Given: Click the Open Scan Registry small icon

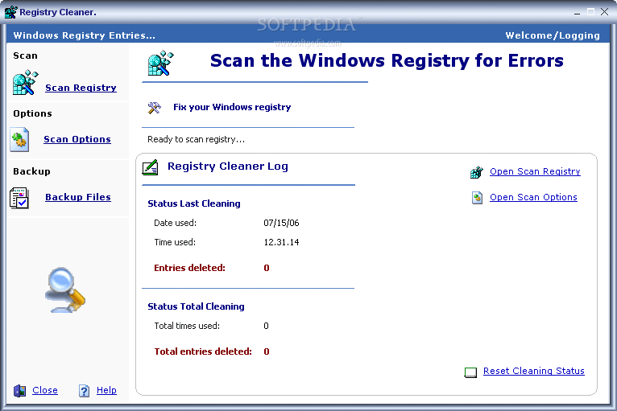Looking at the screenshot, I should click(477, 172).
